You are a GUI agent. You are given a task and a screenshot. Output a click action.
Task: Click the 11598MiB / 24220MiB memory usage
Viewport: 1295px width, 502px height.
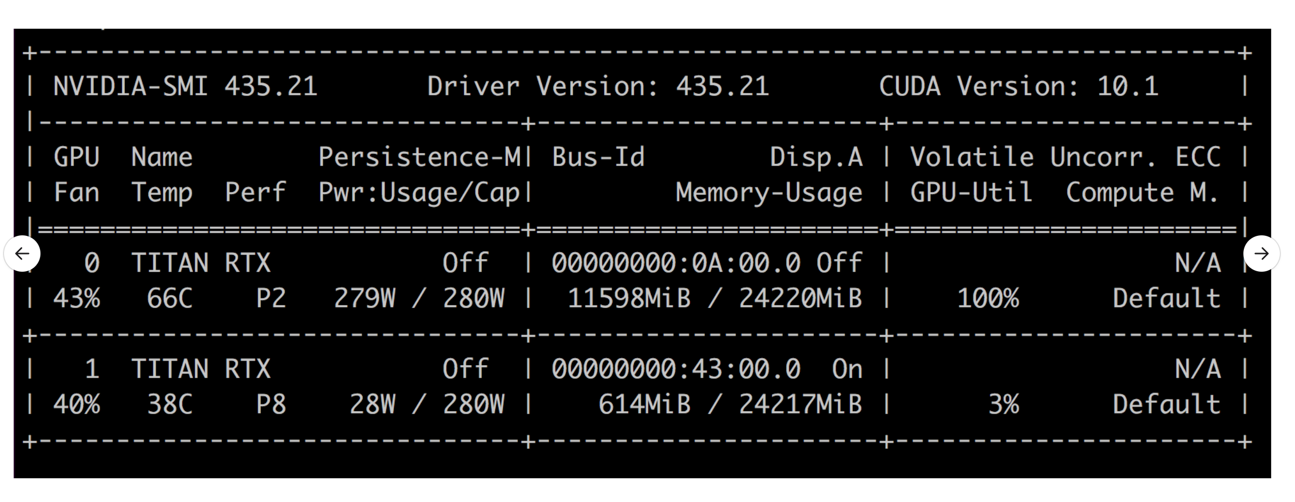tap(714, 298)
